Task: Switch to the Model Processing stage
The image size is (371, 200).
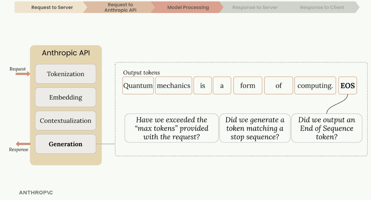Action: 187,7
